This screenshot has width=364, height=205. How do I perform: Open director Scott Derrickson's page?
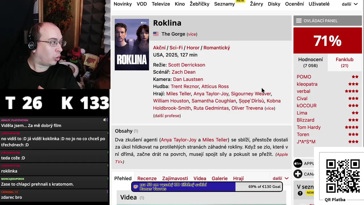click(187, 65)
